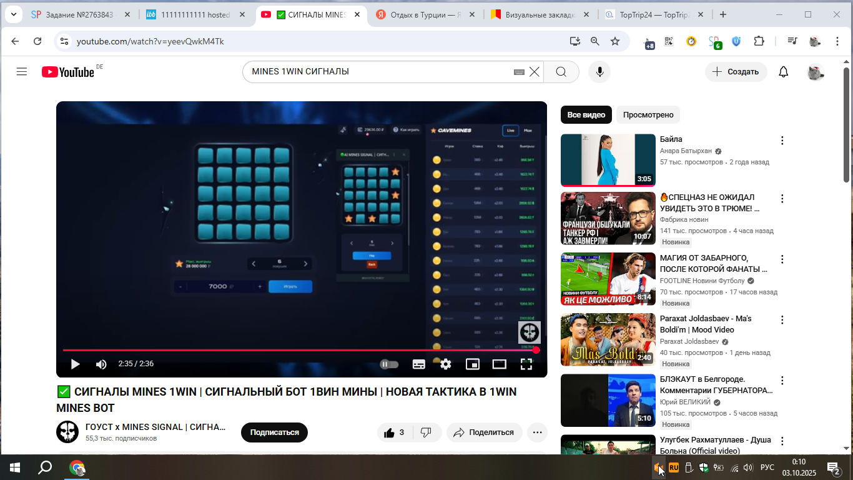
Task: Open the Windows notification center
Action: click(x=833, y=467)
